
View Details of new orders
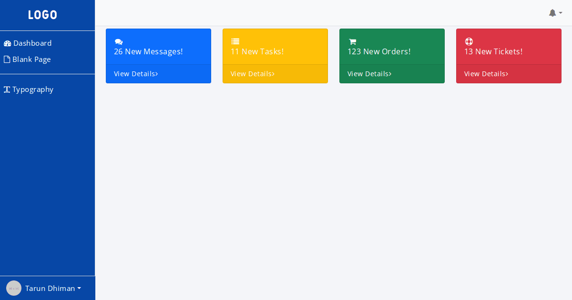point(369,74)
